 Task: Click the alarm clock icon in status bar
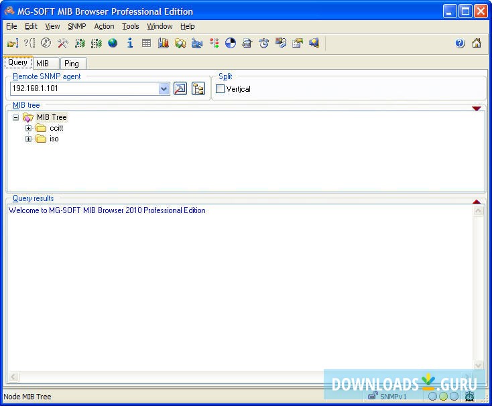[x=470, y=396]
